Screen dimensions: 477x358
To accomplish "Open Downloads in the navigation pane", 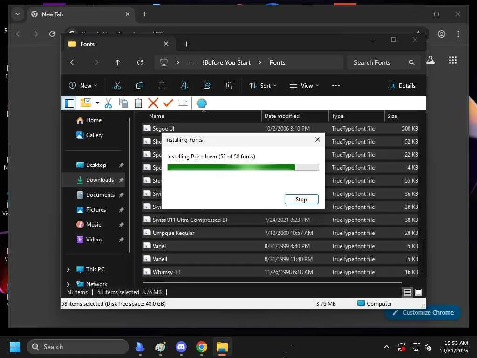I will tap(100, 180).
